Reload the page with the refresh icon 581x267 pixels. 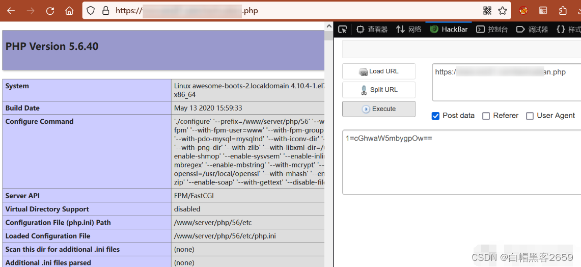(x=50, y=11)
